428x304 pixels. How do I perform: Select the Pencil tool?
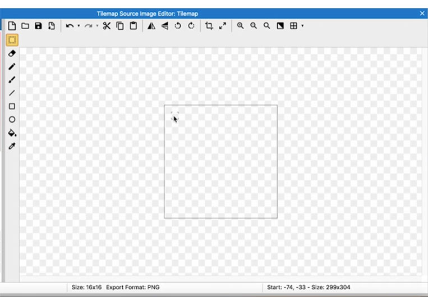12,66
